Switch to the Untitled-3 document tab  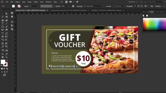tap(106, 10)
